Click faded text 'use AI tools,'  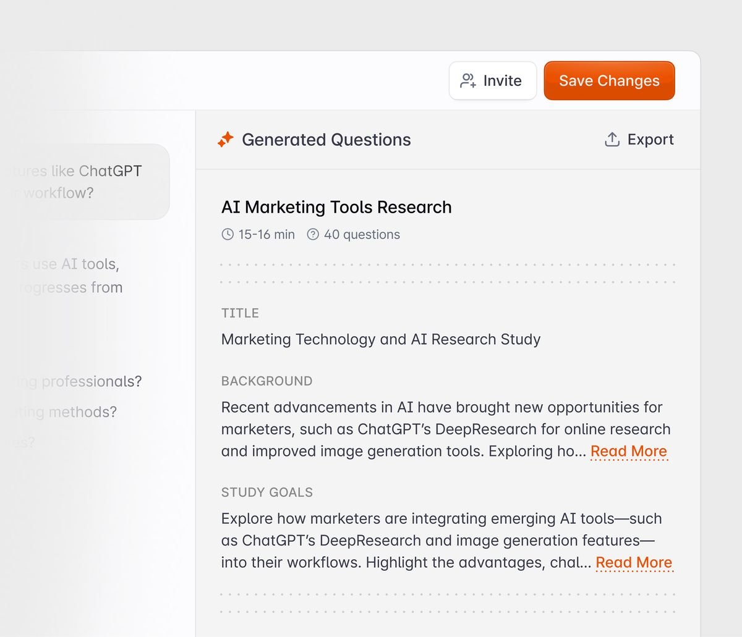(x=75, y=264)
